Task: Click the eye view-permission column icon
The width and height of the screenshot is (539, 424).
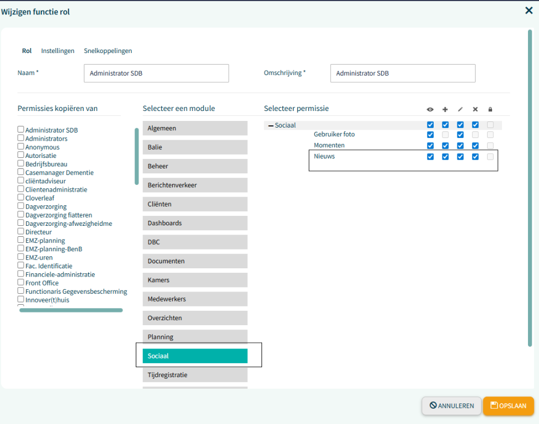Action: pos(430,109)
